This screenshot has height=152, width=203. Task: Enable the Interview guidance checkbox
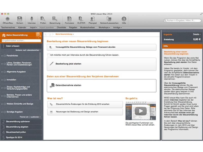(x=48, y=55)
